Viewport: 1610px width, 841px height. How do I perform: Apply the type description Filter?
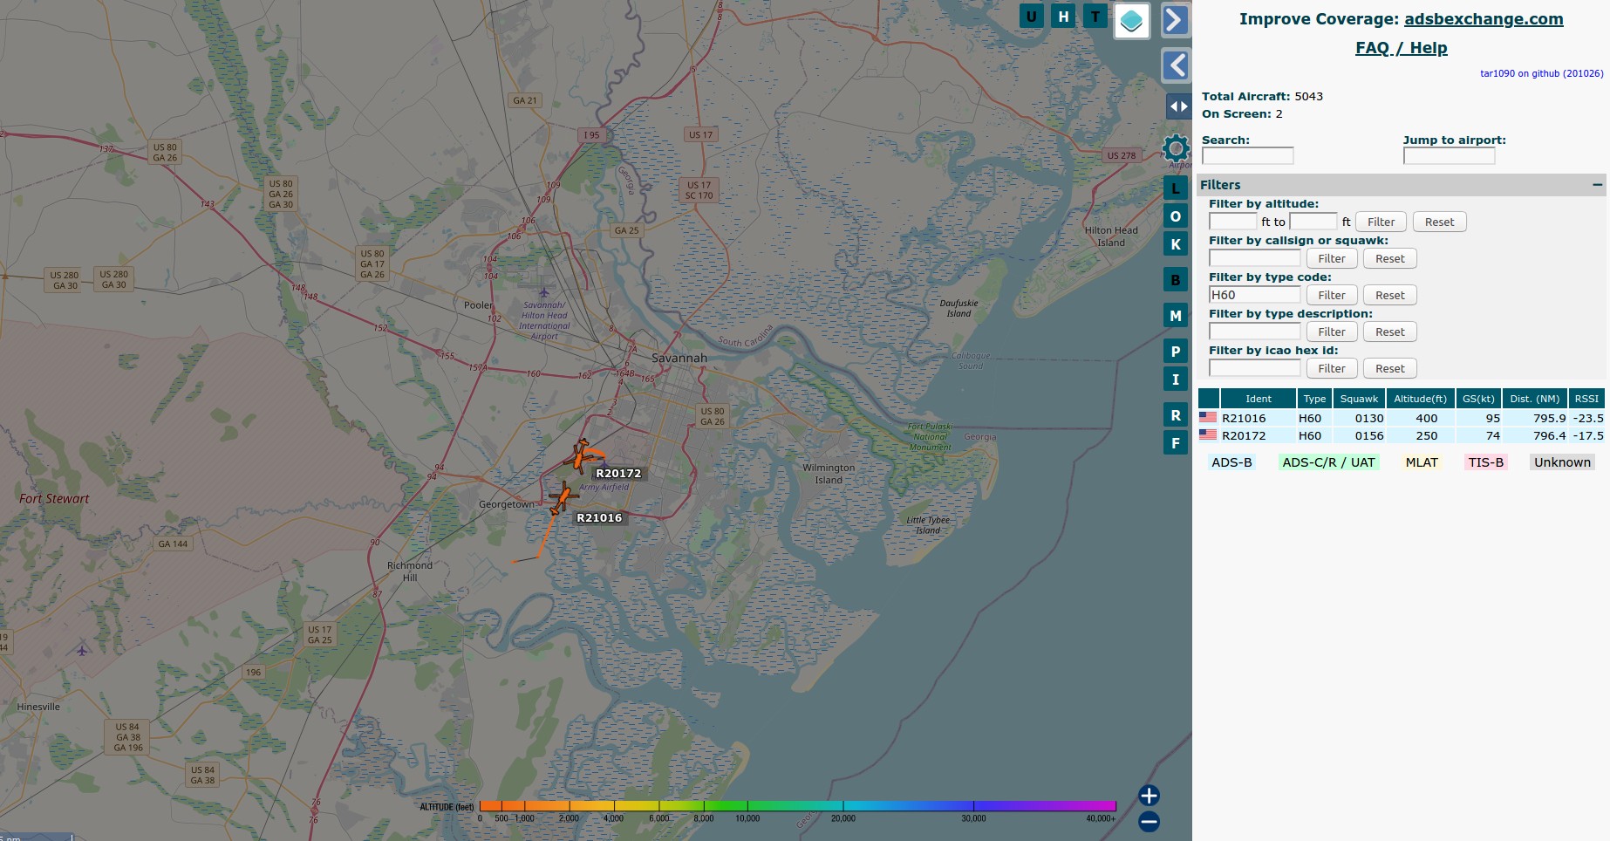click(1332, 332)
